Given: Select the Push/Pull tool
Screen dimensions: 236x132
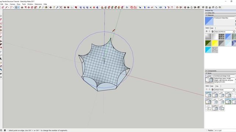Looking at the screenshot, I should [22, 7].
